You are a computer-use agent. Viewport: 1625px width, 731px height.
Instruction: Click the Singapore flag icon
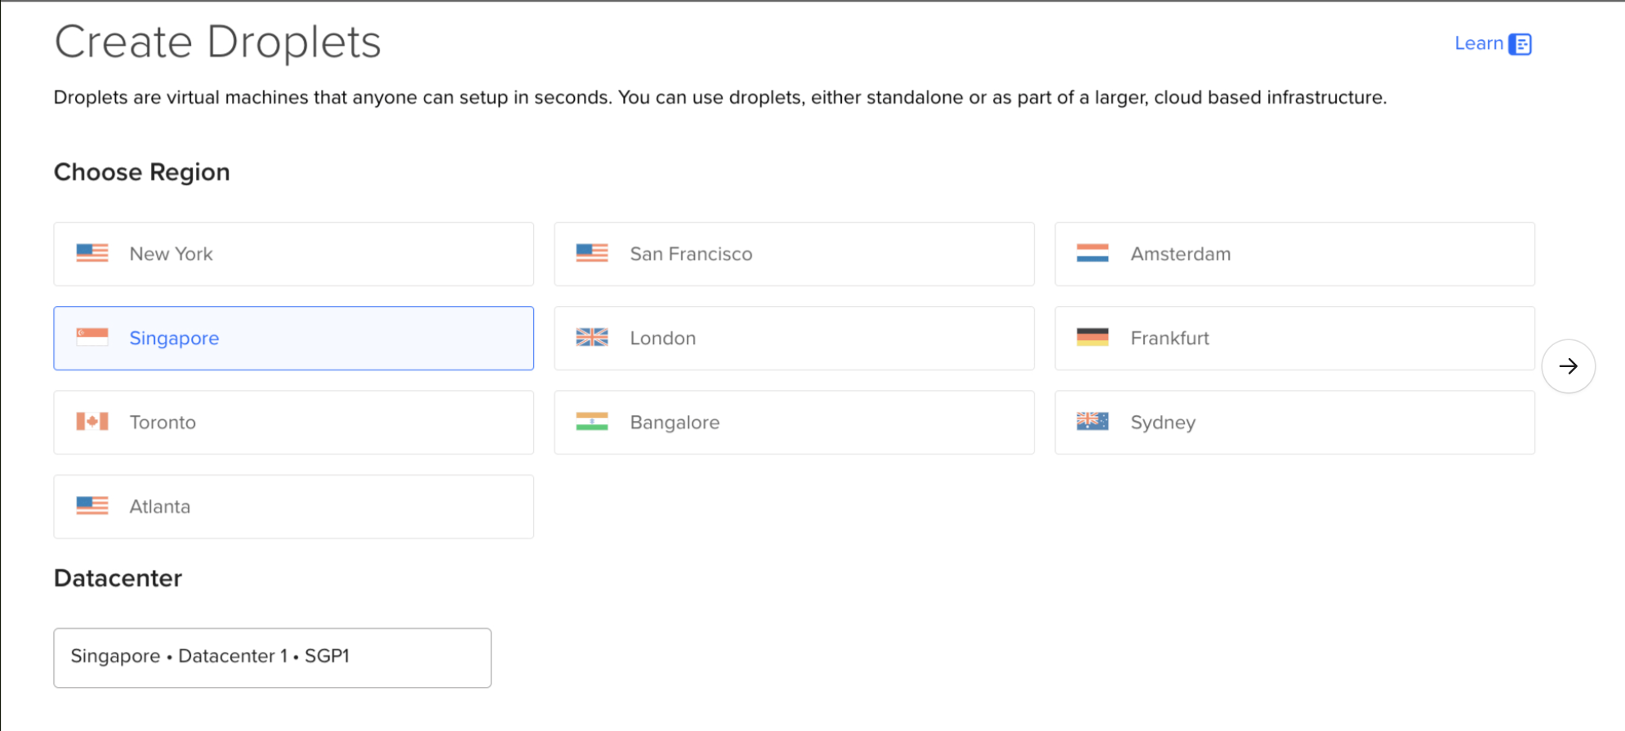(92, 337)
